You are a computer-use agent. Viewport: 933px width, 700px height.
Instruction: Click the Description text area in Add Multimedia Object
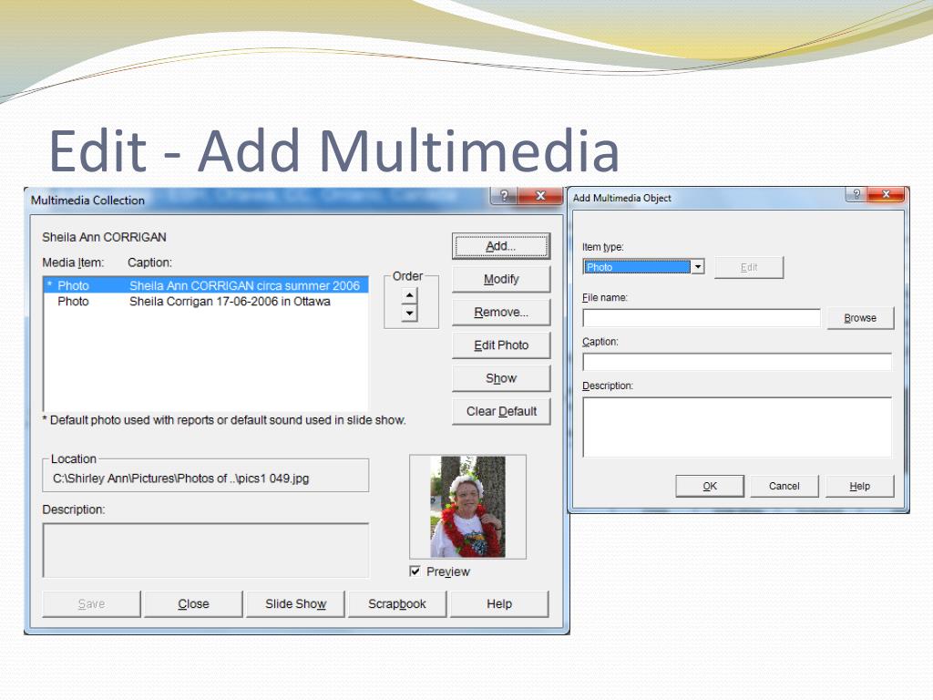(737, 427)
